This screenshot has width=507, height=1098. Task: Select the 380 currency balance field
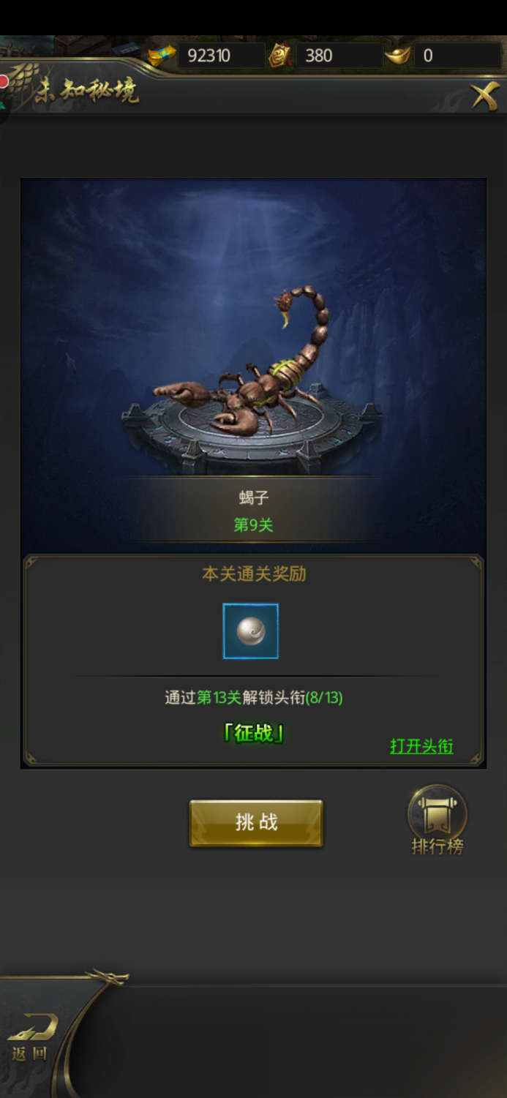[x=339, y=56]
